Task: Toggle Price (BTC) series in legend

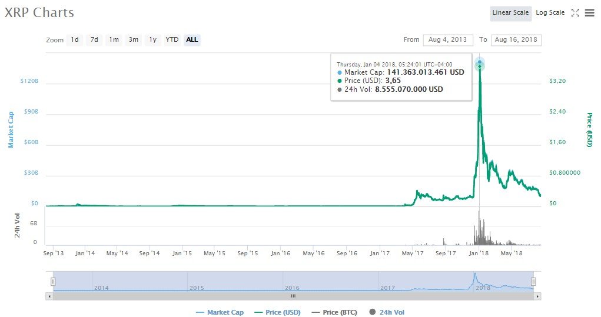Action: (x=334, y=312)
